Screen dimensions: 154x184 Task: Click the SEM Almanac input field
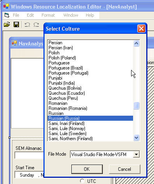[29, 155]
